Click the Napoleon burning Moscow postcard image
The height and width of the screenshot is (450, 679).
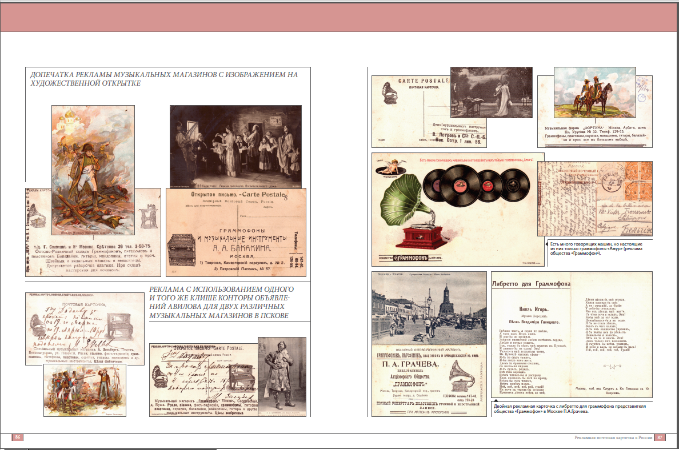pyautogui.click(x=93, y=170)
